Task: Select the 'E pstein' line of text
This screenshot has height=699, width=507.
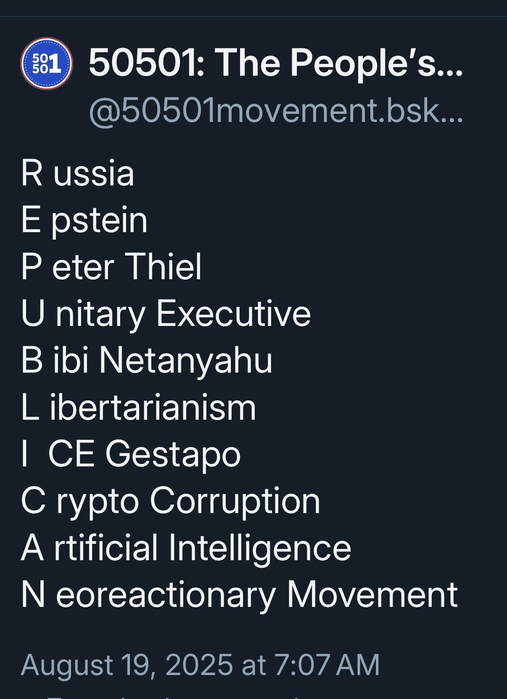Action: click(x=84, y=220)
